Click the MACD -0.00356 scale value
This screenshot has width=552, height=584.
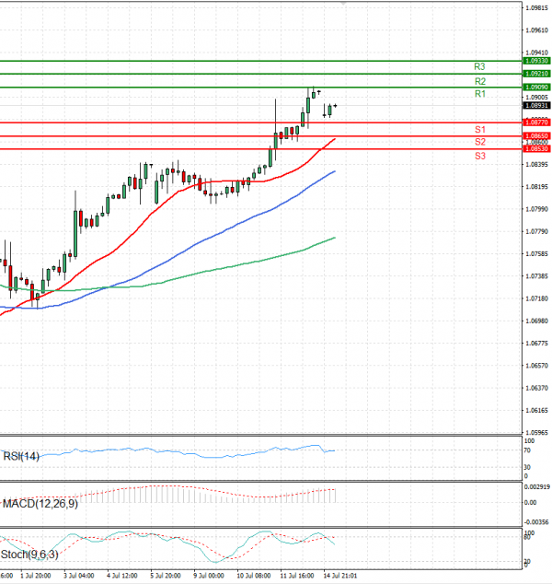pos(536,522)
